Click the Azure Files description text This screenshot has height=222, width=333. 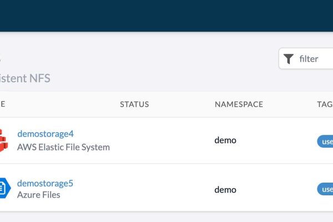[39, 195]
